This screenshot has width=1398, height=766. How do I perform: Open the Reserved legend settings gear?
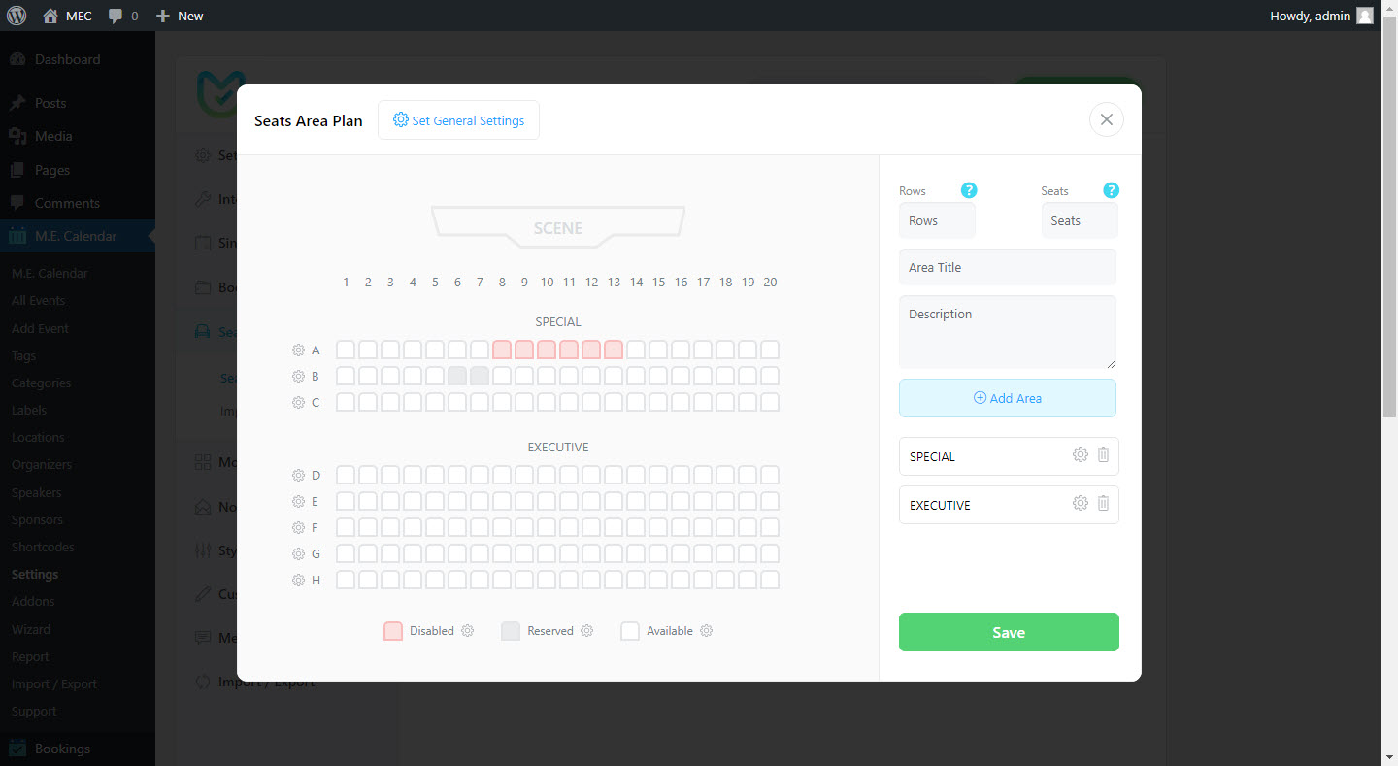point(586,631)
